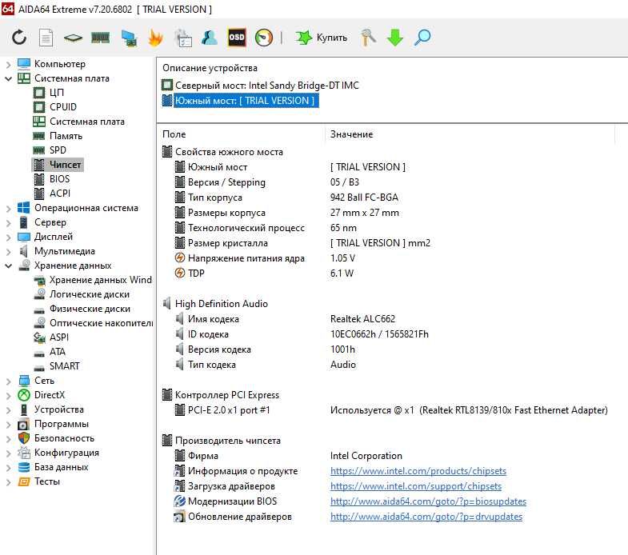Open the biosupdates aida64 link
The image size is (628, 555).
428,501
